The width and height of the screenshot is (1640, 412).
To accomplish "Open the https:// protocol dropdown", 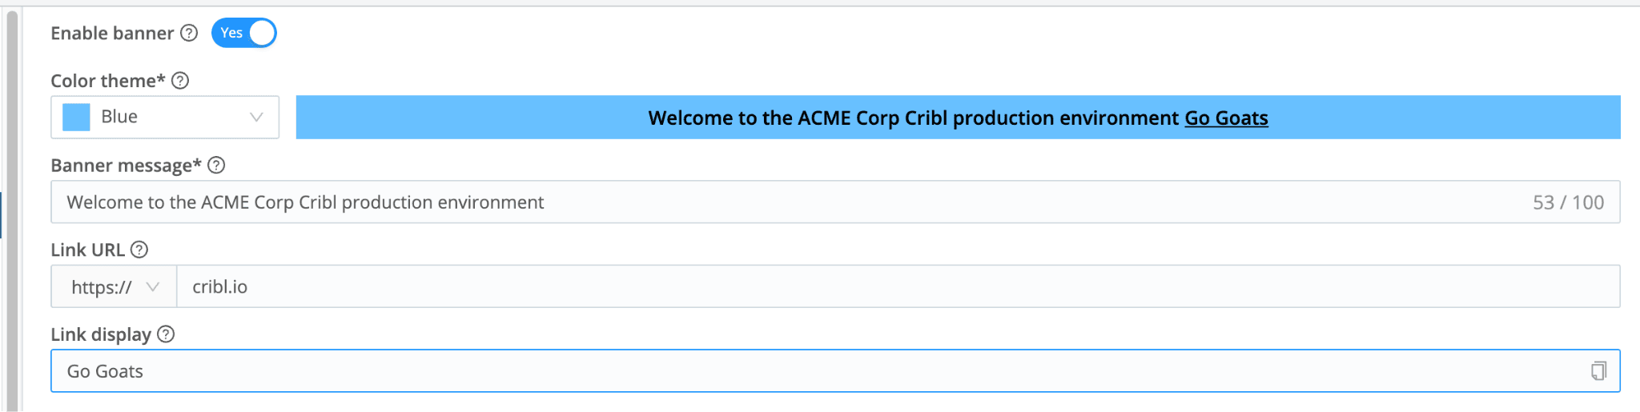I will click(x=114, y=286).
